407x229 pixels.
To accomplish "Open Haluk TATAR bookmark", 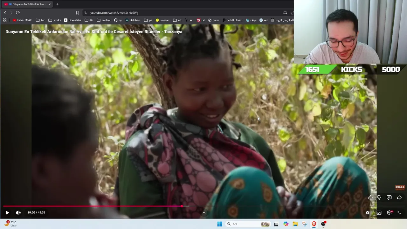I will point(22,20).
